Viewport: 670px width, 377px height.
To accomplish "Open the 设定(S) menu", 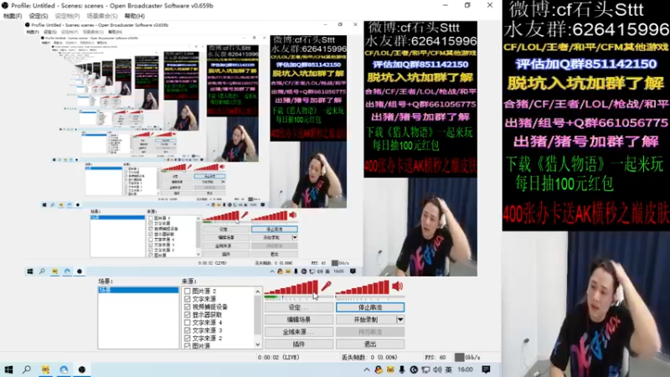I will 39,16.
